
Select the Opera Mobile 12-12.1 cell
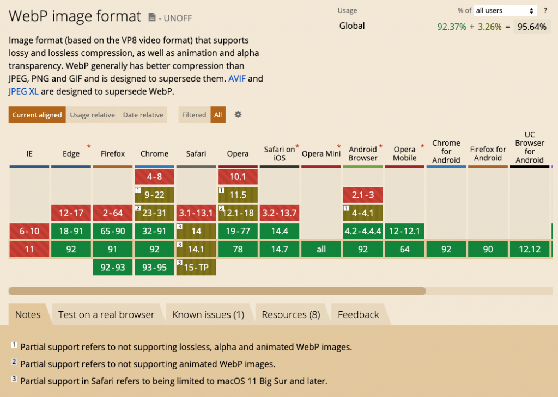[405, 231]
